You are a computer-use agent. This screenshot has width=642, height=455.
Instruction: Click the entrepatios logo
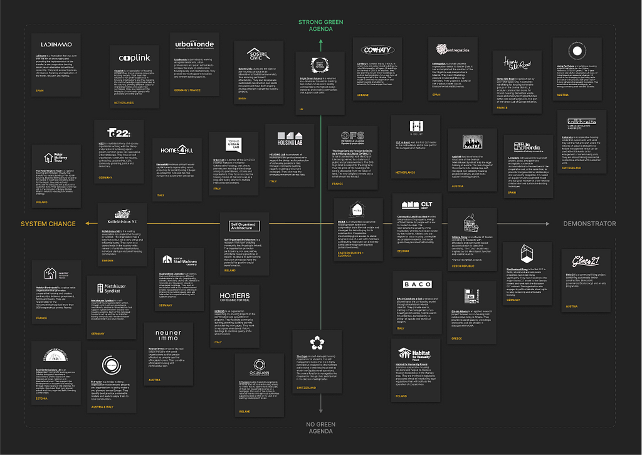pyautogui.click(x=453, y=50)
